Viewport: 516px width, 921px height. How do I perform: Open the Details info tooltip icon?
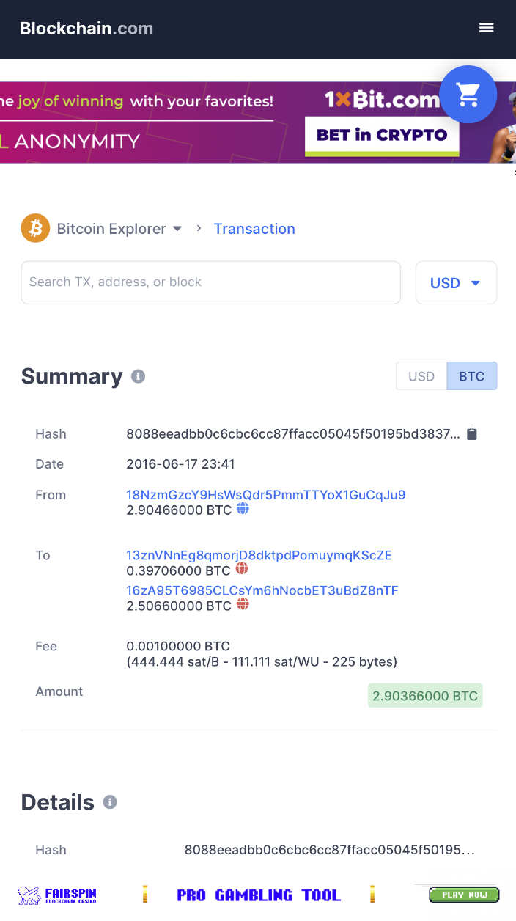tap(110, 802)
